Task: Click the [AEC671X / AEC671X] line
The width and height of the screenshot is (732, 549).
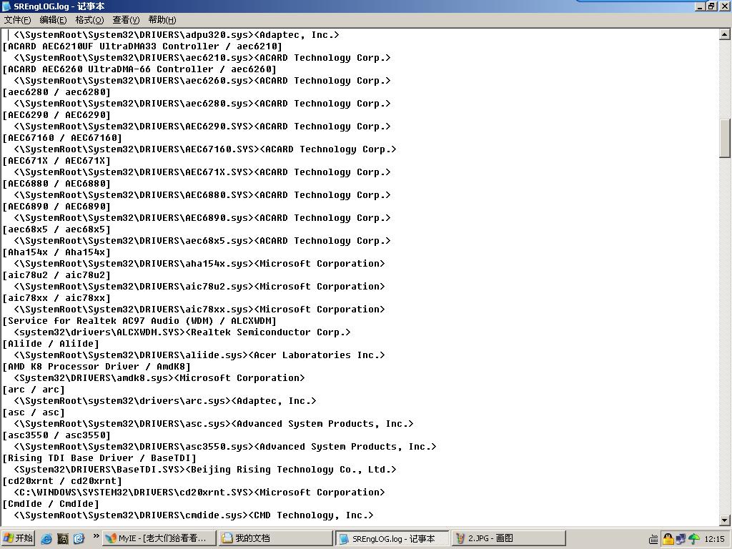Action: click(x=56, y=161)
